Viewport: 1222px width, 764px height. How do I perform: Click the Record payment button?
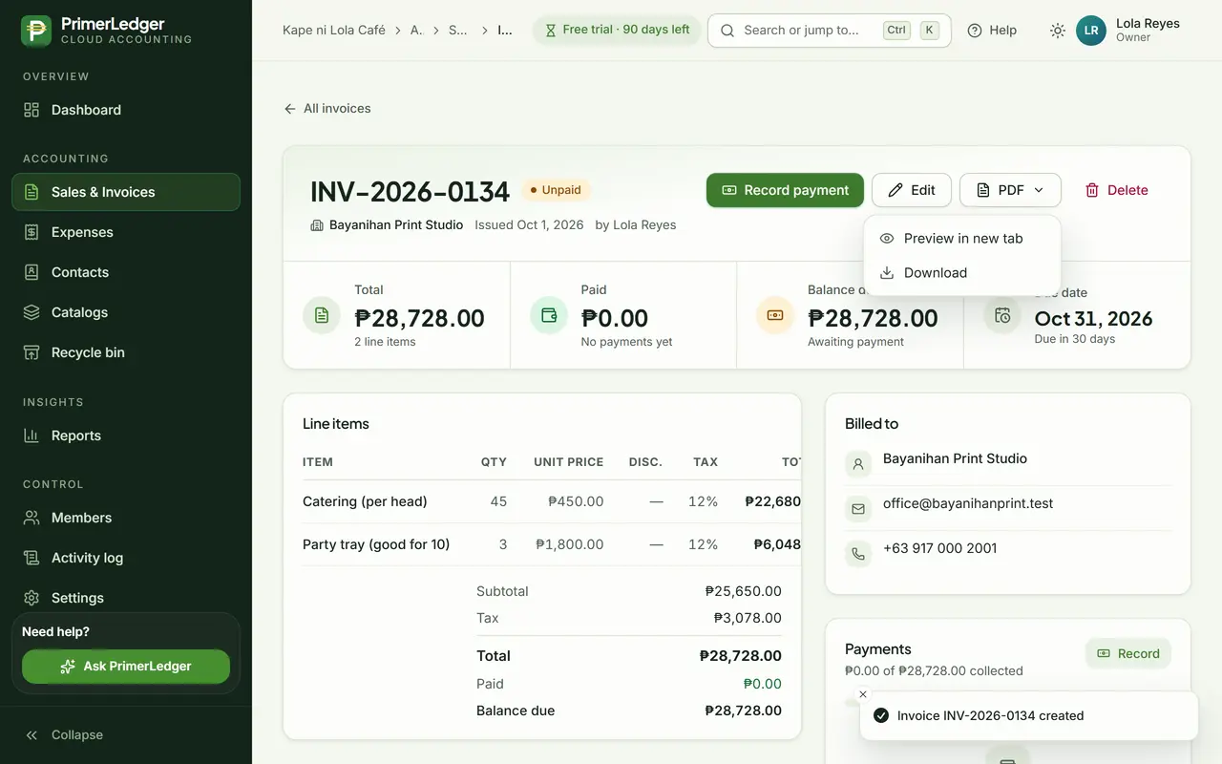785,190
